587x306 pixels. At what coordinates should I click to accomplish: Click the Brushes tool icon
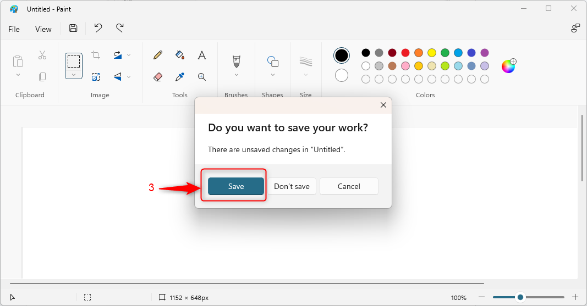236,62
